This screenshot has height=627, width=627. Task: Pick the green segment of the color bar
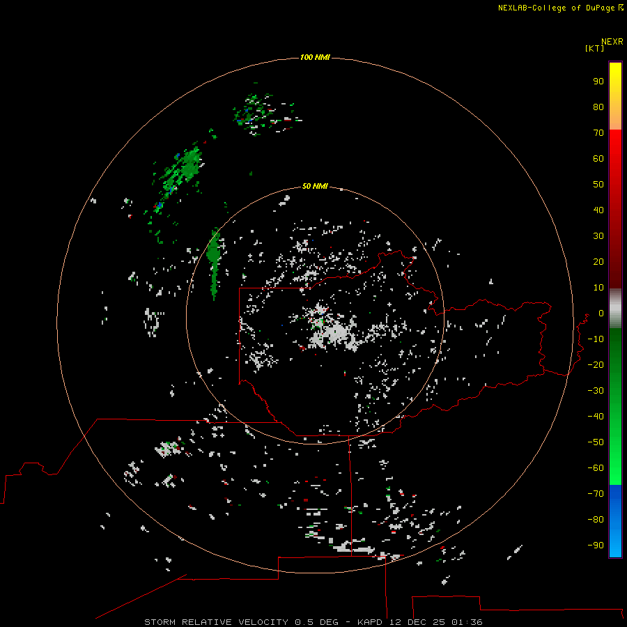pyautogui.click(x=615, y=407)
